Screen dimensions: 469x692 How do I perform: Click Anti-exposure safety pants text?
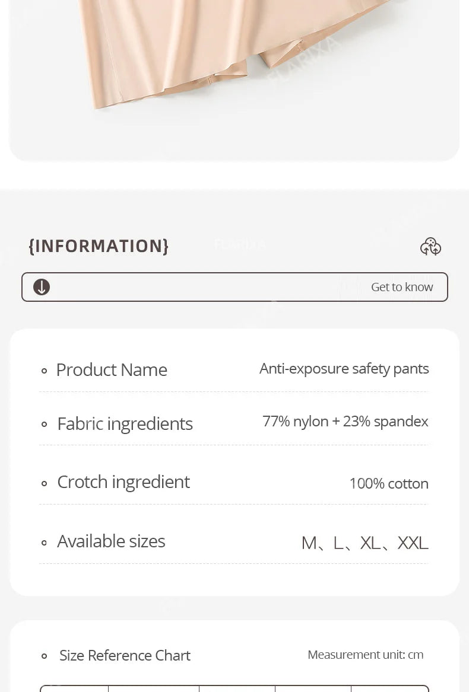(344, 368)
